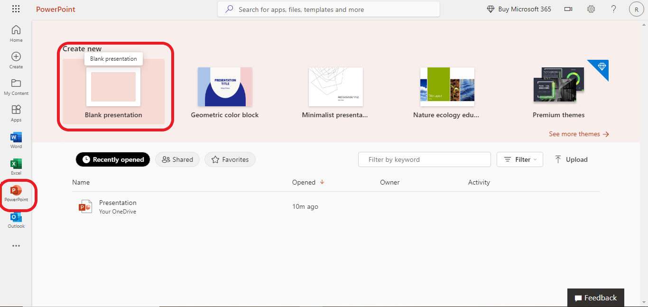
Task: Go to Home in the sidebar
Action: pyautogui.click(x=16, y=33)
